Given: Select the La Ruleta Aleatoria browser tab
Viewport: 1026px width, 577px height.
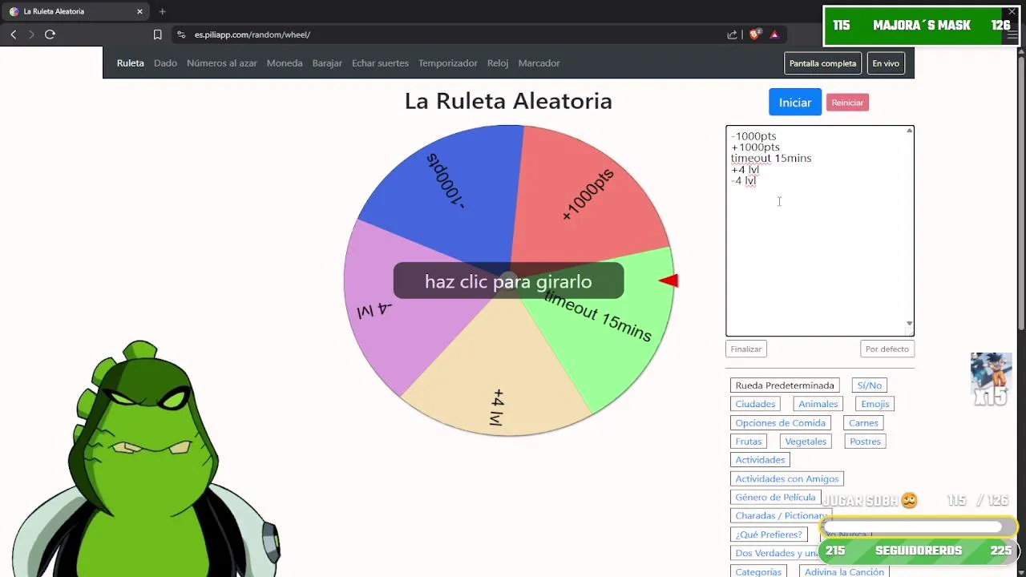Looking at the screenshot, I should tap(76, 11).
